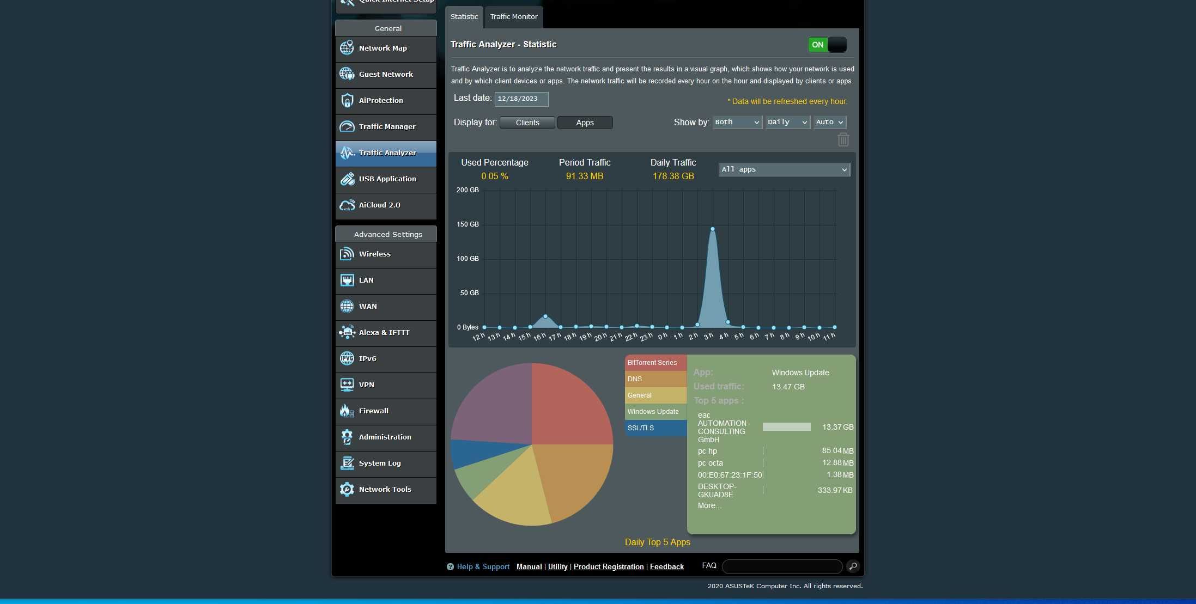
Task: Click the pc hp client row
Action: point(775,451)
